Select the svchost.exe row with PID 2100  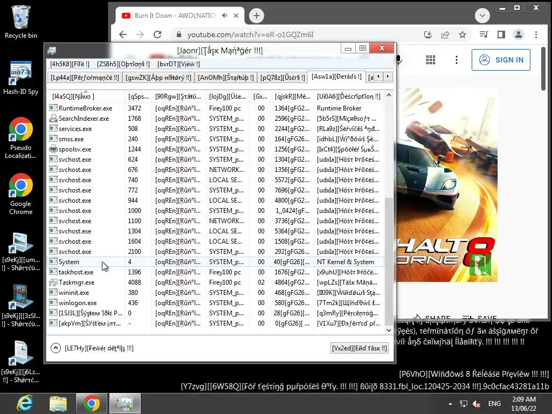click(216, 251)
